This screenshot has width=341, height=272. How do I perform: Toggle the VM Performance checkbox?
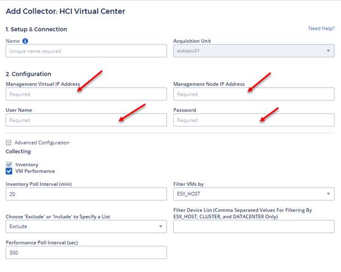9,171
